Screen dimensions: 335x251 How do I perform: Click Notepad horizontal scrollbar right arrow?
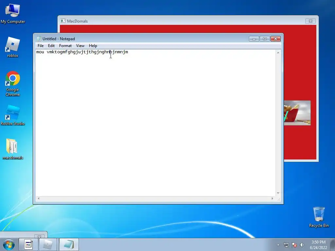click(x=272, y=198)
